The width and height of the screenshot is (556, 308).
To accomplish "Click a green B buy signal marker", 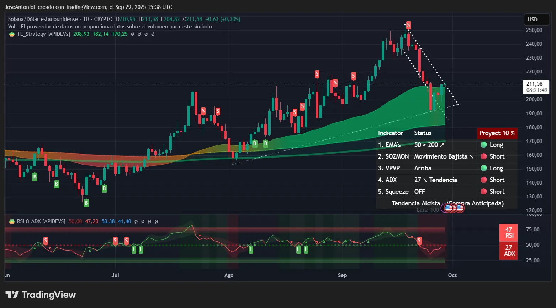I will pyautogui.click(x=255, y=143).
